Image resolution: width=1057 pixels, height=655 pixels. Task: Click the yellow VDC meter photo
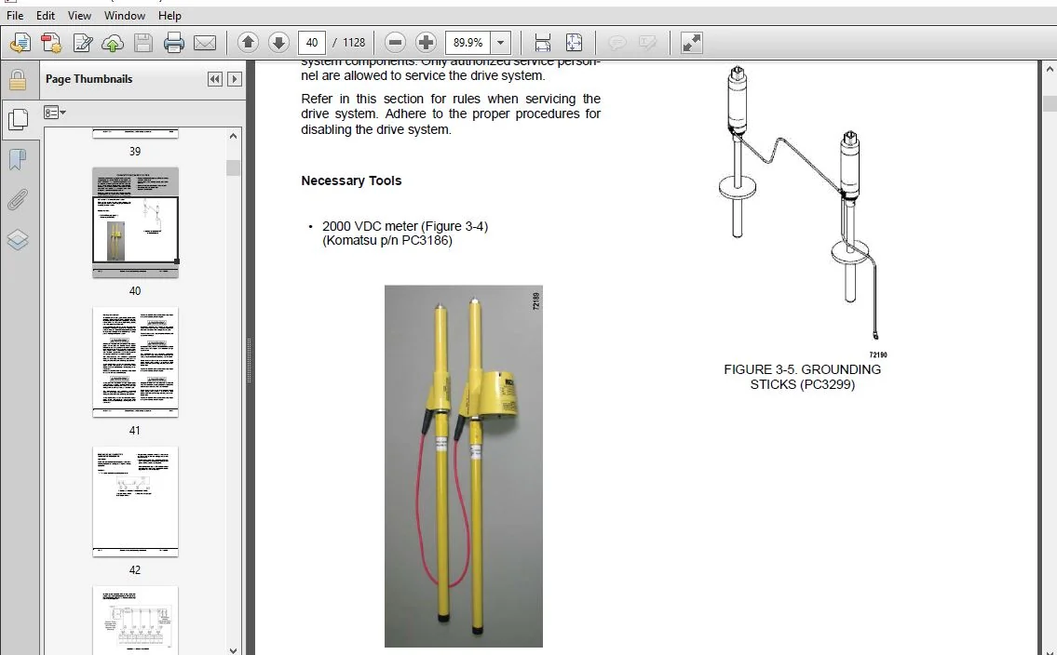click(x=464, y=466)
